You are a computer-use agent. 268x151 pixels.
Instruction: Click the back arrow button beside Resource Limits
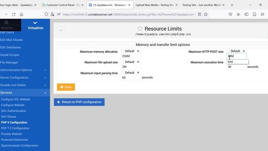[x=61, y=30]
